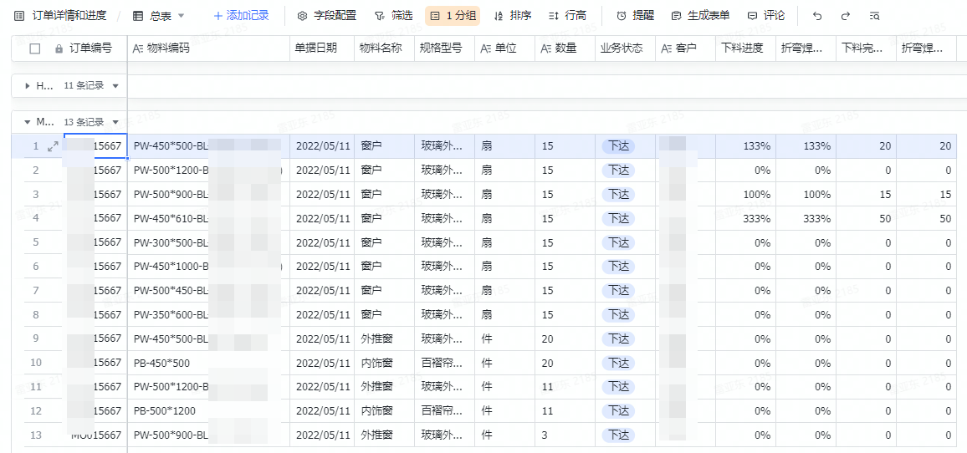Expand the collapsed H... group
This screenshot has height=453, width=967.
tap(27, 86)
